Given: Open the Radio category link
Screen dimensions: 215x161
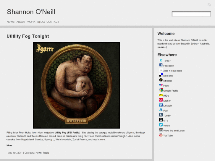Looking at the screenshot, I should coord(46,153).
